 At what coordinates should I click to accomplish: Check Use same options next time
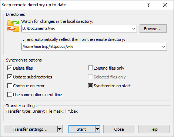point(10,95)
